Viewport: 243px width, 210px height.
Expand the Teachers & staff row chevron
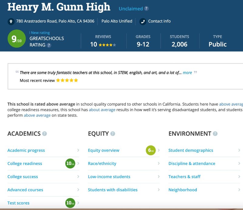[x=239, y=177]
